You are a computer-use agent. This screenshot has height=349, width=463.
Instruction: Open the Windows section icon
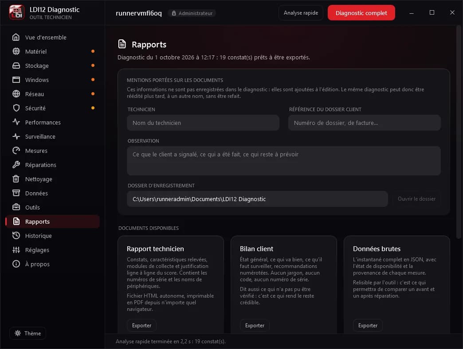tap(16, 80)
